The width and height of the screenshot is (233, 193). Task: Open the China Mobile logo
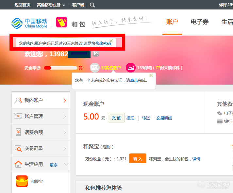[x=29, y=23]
